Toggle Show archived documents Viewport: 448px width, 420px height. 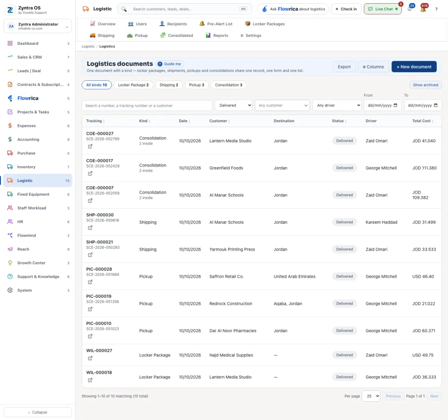pyautogui.click(x=425, y=85)
